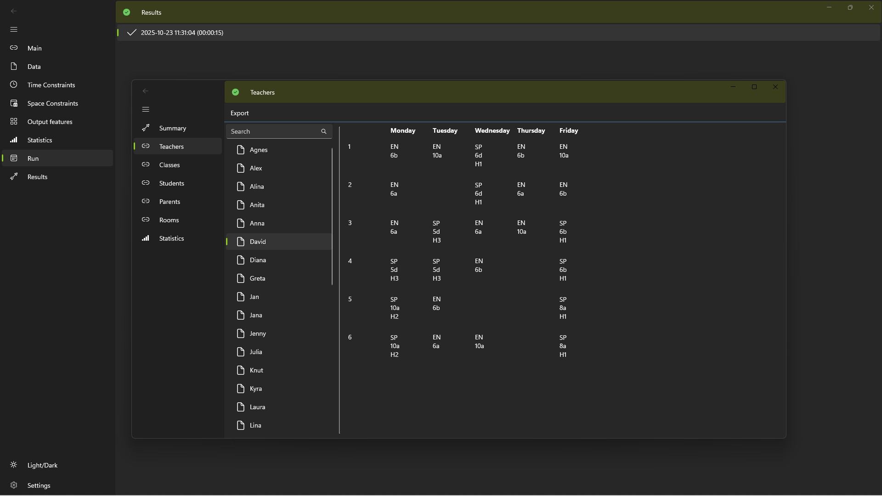Image resolution: width=882 pixels, height=496 pixels.
Task: Click the search magnifier icon
Action: click(323, 131)
